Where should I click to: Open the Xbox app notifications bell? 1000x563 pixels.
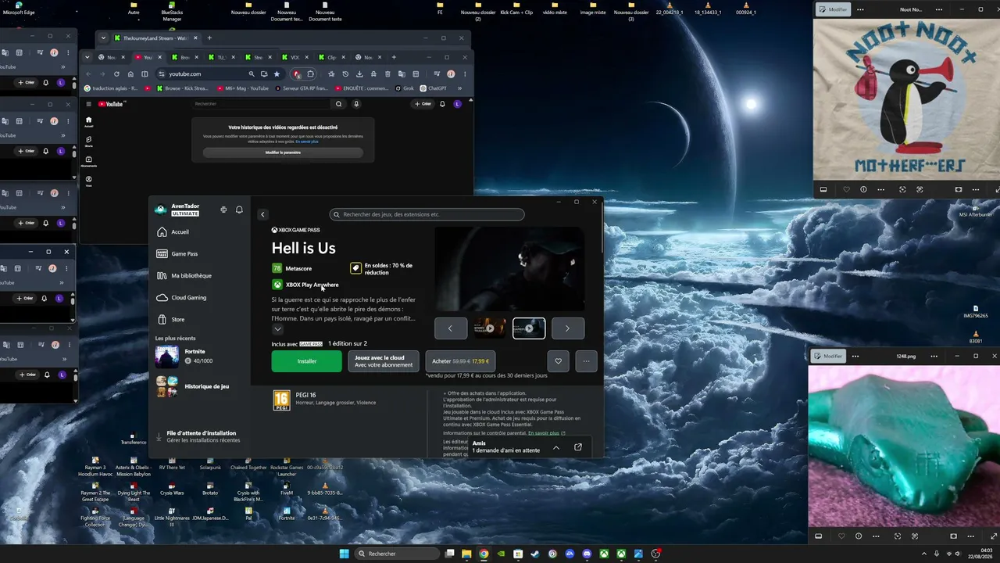pos(239,210)
